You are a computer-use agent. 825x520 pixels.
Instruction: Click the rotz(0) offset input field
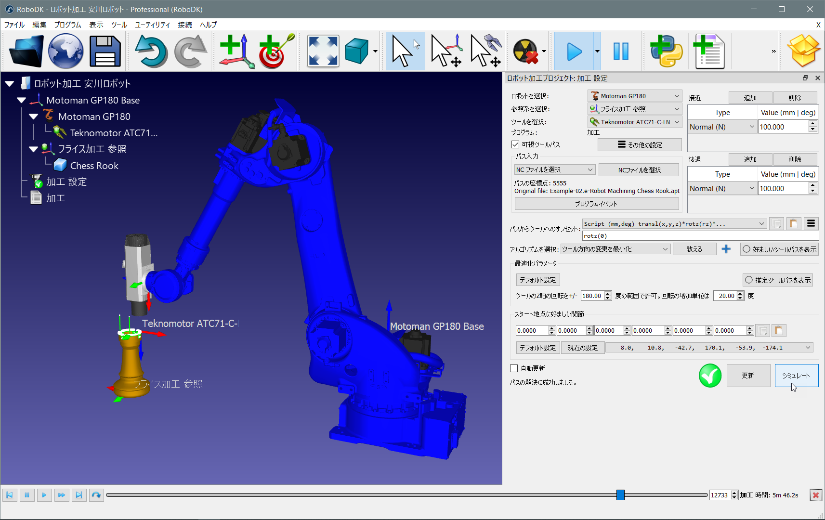pyautogui.click(x=700, y=236)
